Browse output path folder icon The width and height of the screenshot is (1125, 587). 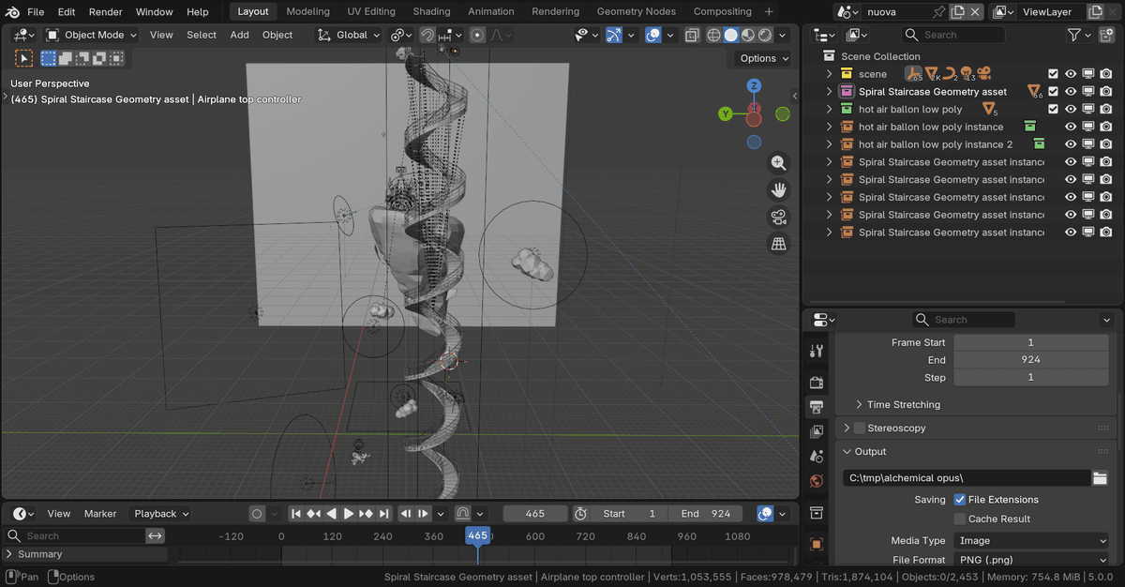(x=1100, y=478)
